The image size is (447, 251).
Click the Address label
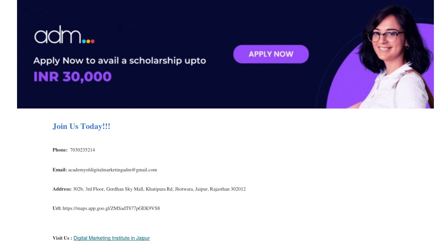[62, 189]
